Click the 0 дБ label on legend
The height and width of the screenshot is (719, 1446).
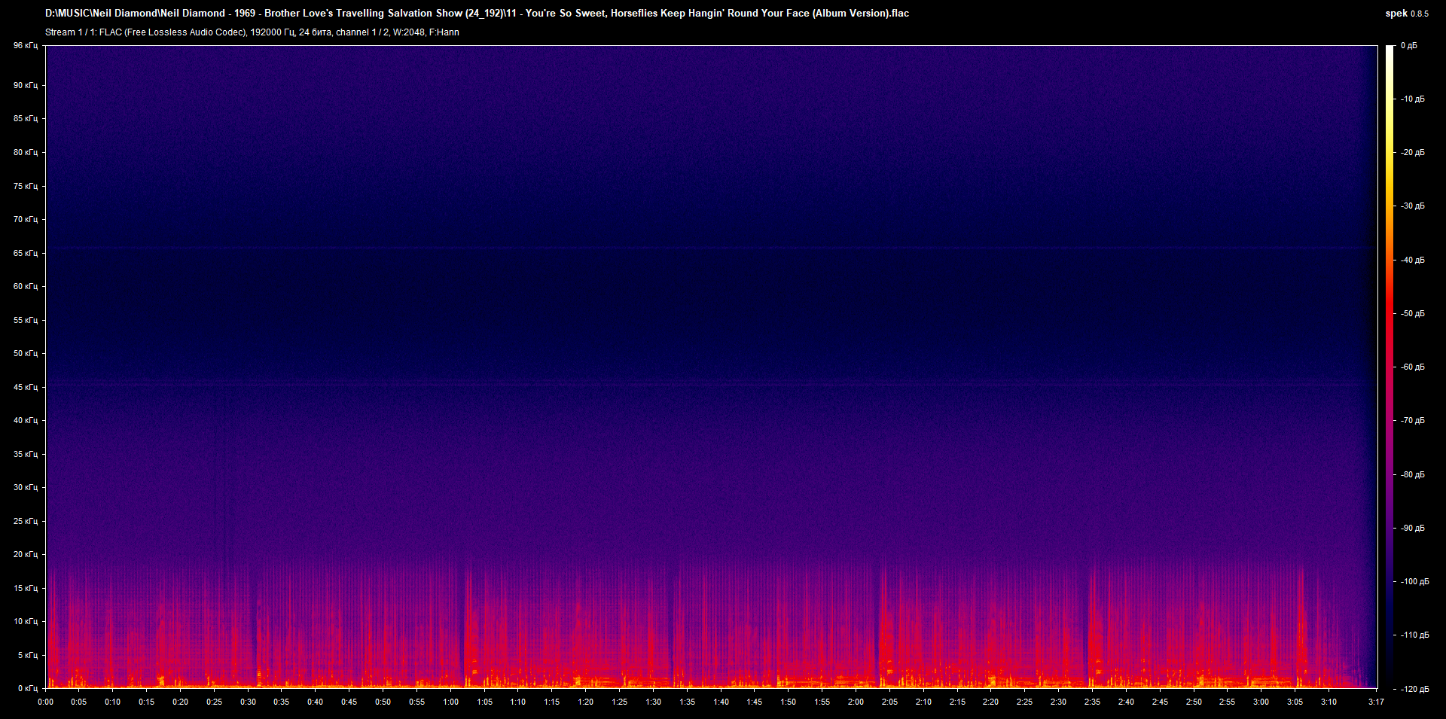point(1410,45)
